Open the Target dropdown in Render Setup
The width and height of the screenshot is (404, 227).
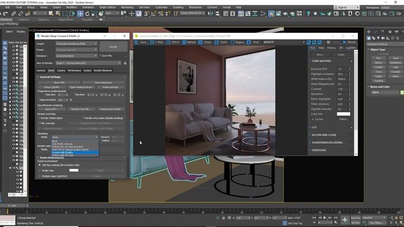pyautogui.click(x=76, y=44)
